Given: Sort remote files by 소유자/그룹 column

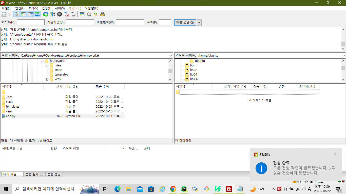Looking at the screenshot, I should pos(308,86).
